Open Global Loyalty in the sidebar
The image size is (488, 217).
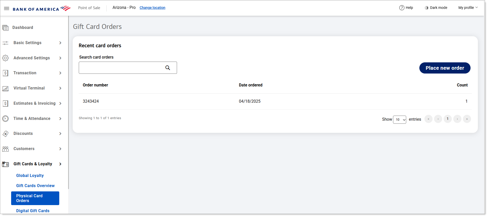click(30, 175)
